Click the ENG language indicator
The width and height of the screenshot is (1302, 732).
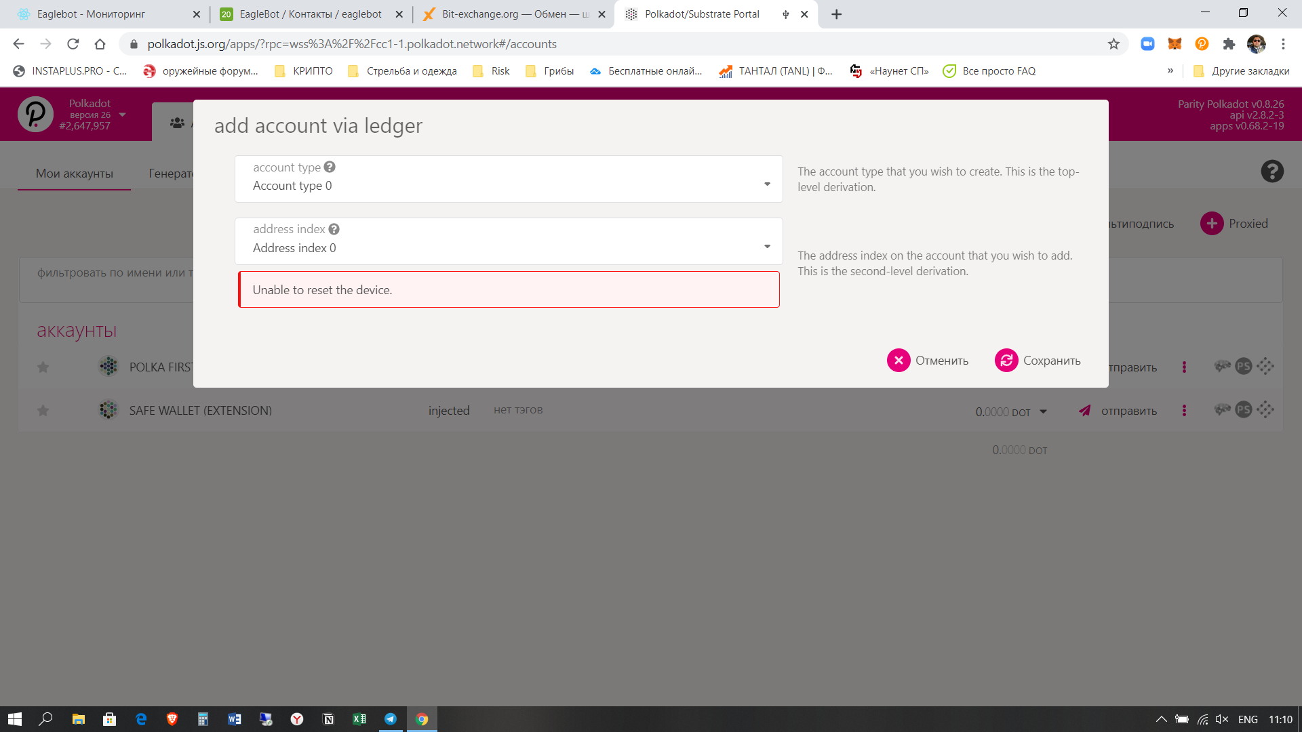[x=1248, y=719]
